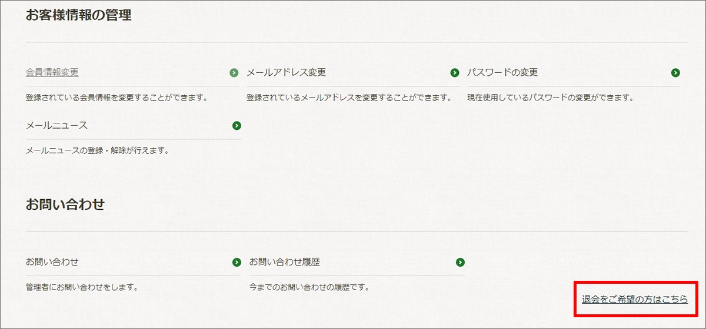Click arrow icon in the お問い合わせ row

point(237,262)
